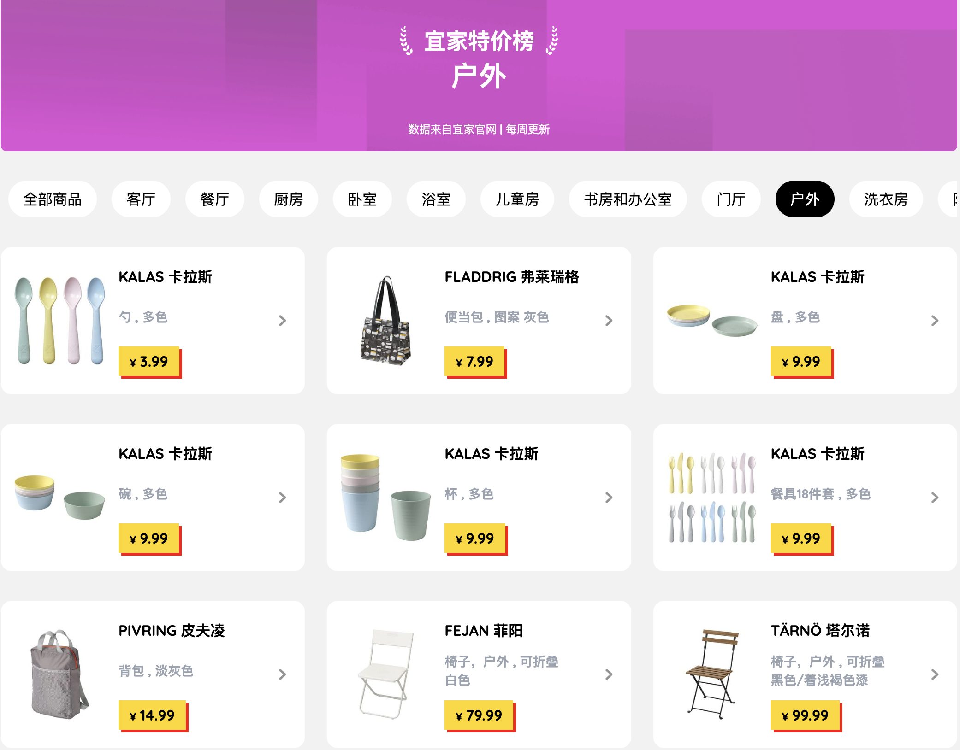
Task: Click the stacked KALAS cups image
Action: (x=386, y=498)
